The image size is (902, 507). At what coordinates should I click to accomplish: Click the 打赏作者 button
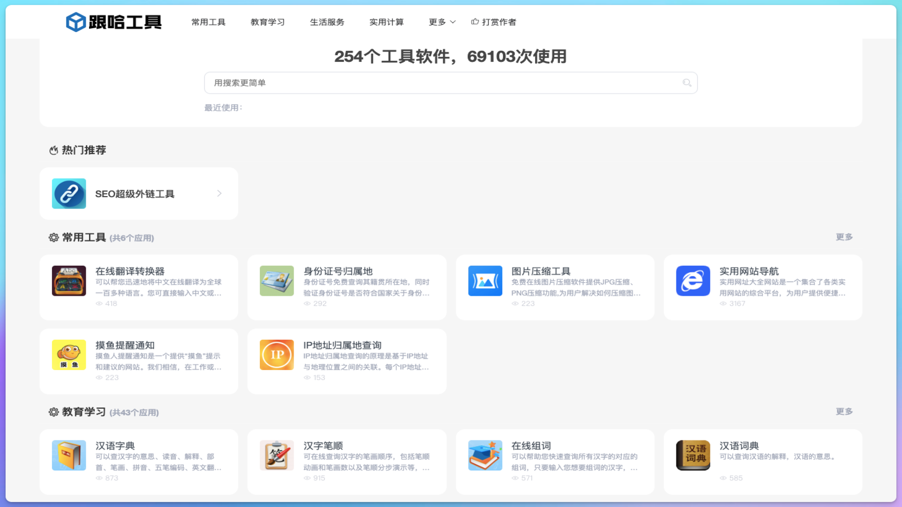click(x=493, y=22)
